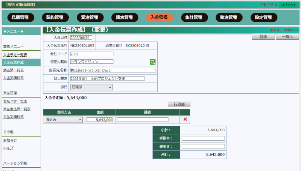Open 消込済一覧表 link
Image resolution: width=301 pixels, height=171 pixels.
14,70
